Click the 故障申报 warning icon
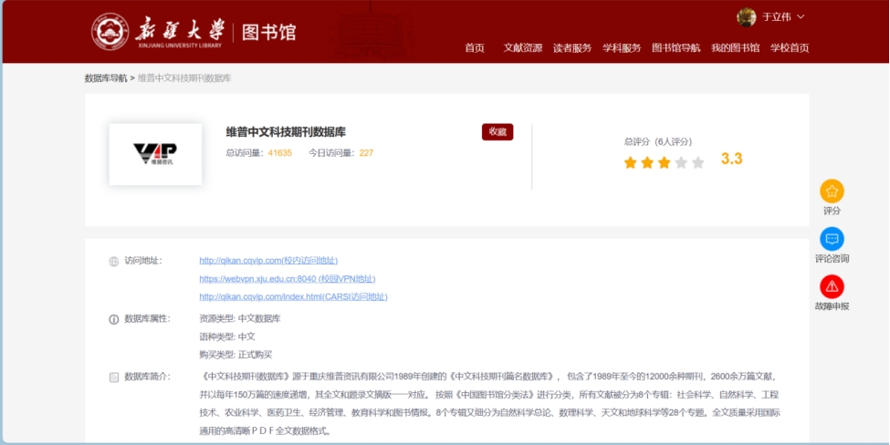890x445 pixels. (x=832, y=287)
